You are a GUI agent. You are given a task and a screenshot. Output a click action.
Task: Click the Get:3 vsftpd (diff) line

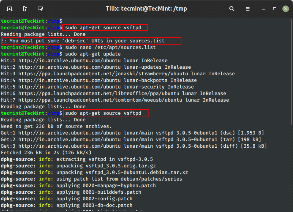click(x=134, y=146)
